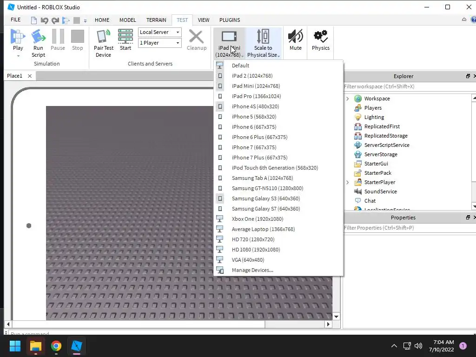
Task: Select Average Laptop (1366x768) device
Action: [278, 229]
